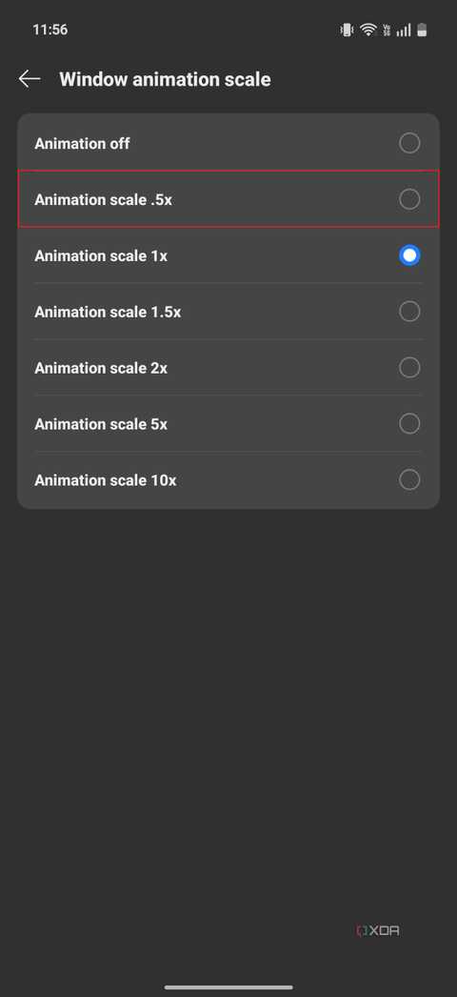Choose the Animation scale 2x label
Image resolution: width=457 pixels, height=997 pixels.
(x=101, y=368)
